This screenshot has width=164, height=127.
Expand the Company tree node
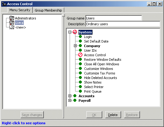coord(75,46)
